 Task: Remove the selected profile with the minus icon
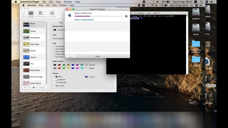point(29,87)
